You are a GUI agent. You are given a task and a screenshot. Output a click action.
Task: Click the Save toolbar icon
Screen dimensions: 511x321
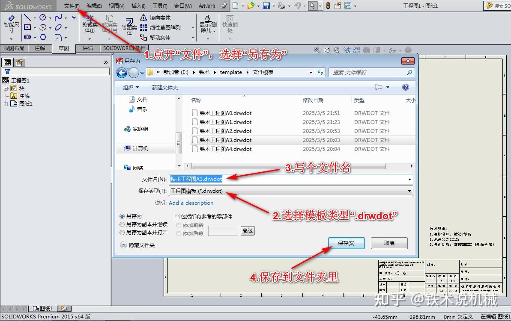click(x=266, y=6)
